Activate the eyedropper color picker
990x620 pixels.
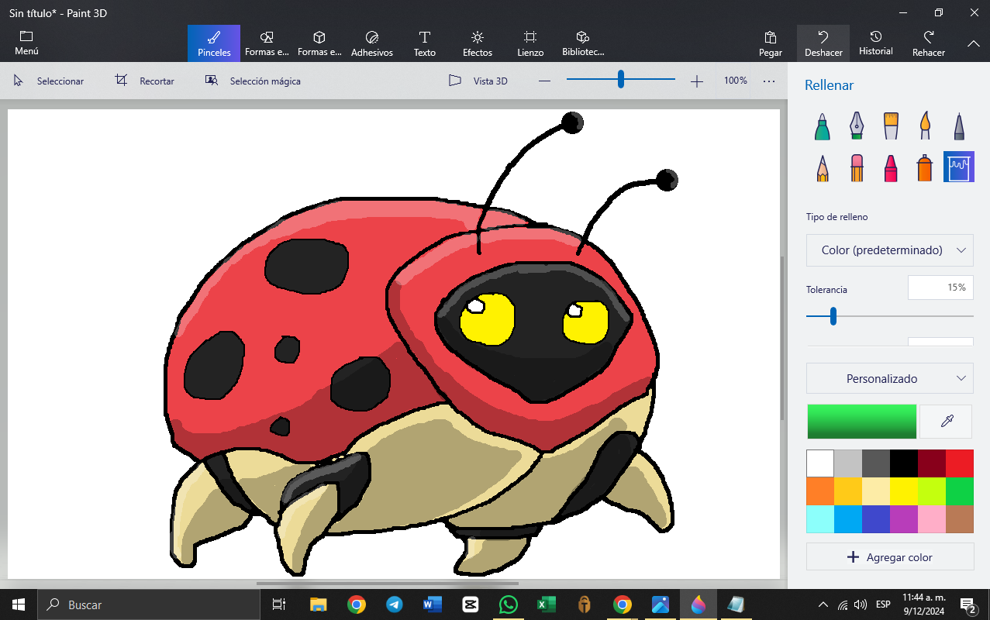[x=946, y=421]
